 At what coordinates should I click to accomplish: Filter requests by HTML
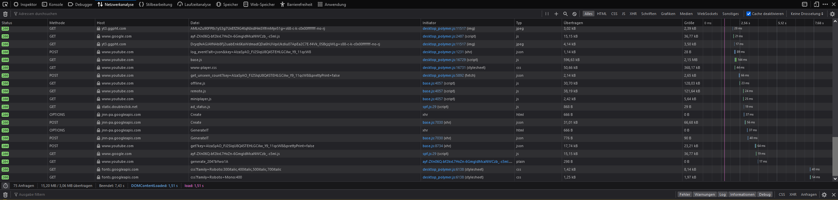click(602, 14)
